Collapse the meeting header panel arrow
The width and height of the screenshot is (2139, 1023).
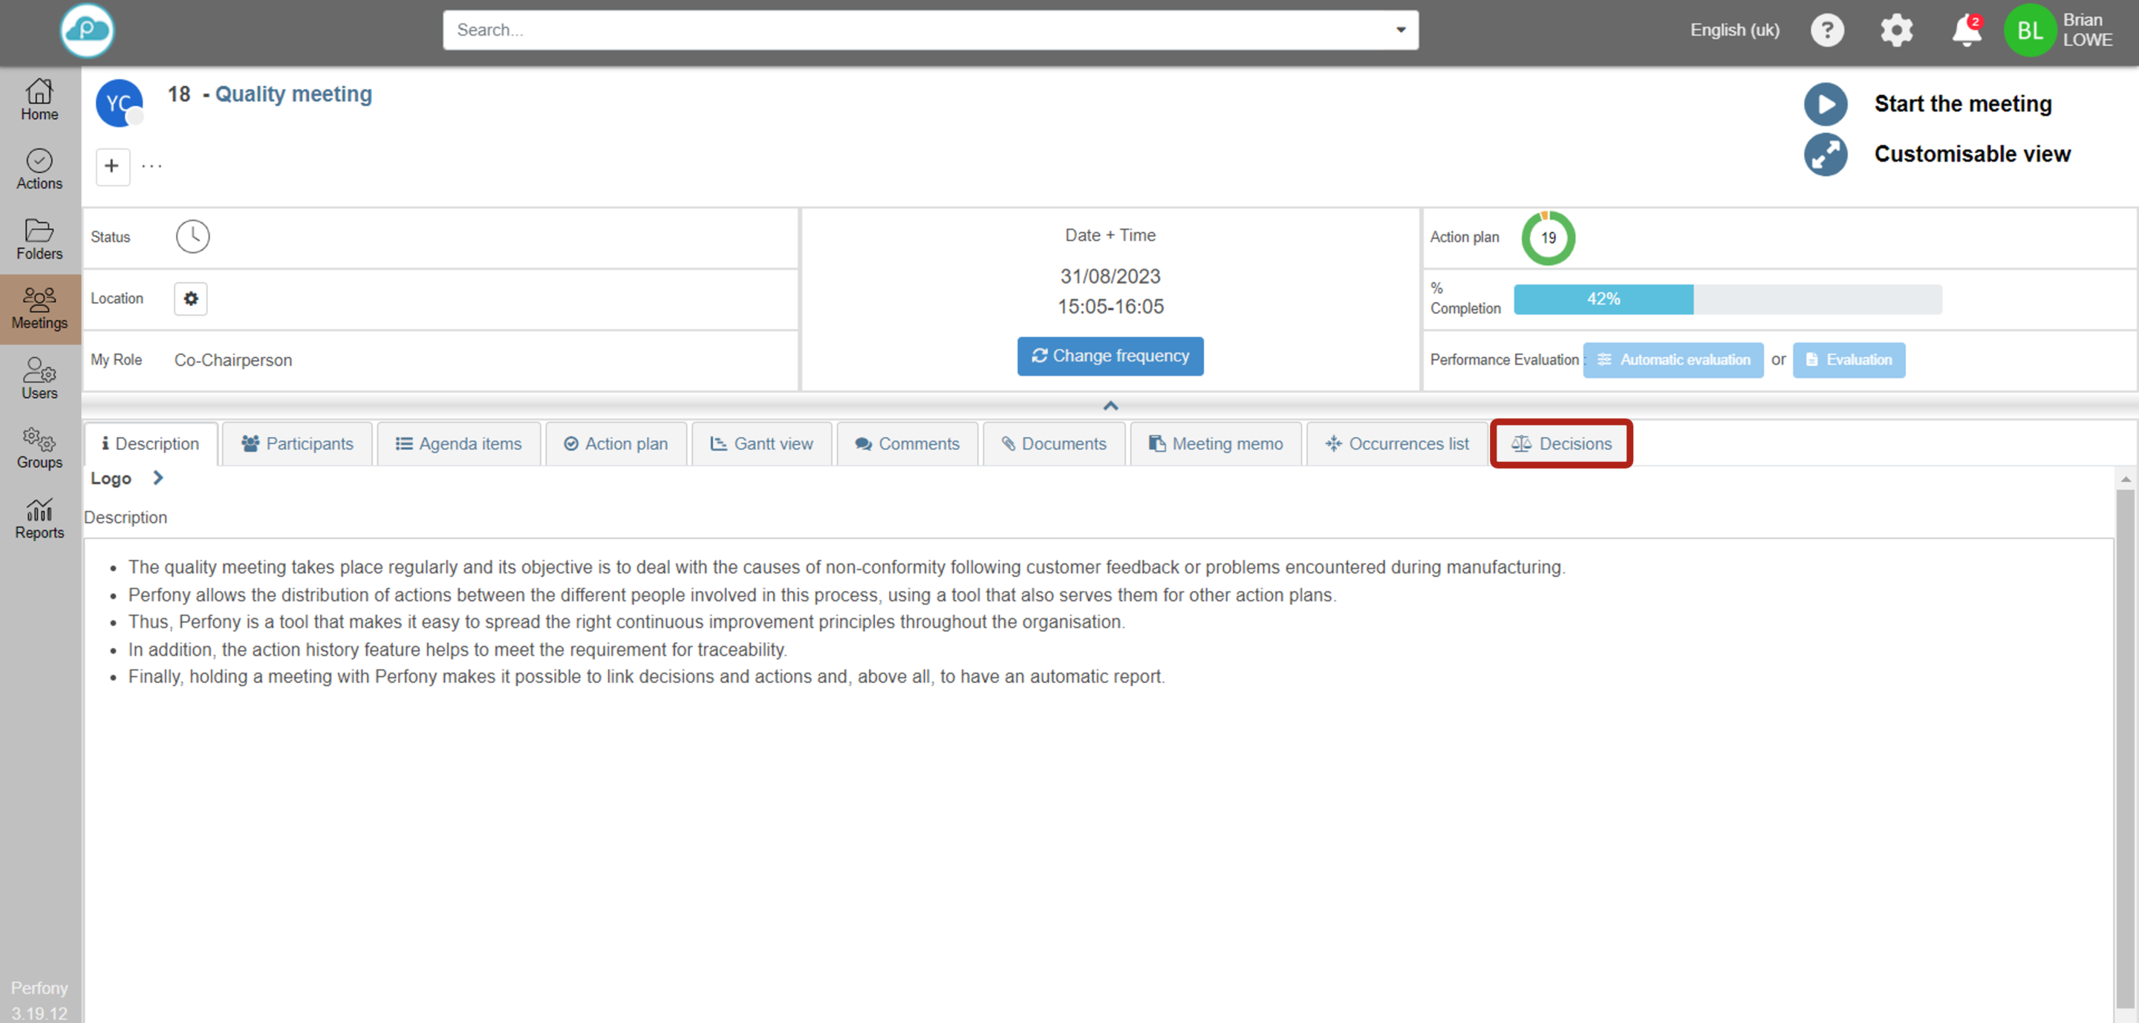[1110, 406]
